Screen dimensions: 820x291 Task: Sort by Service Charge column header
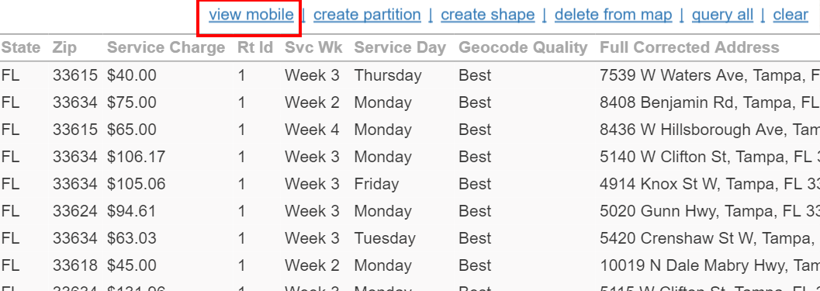pyautogui.click(x=166, y=47)
